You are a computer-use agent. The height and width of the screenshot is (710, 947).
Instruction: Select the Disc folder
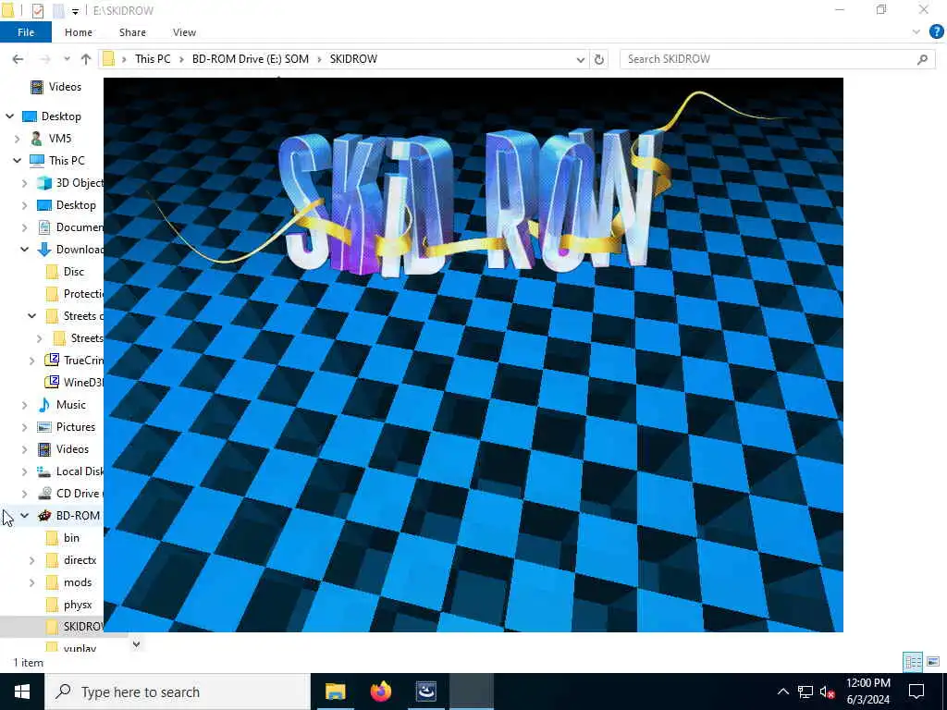coord(74,272)
